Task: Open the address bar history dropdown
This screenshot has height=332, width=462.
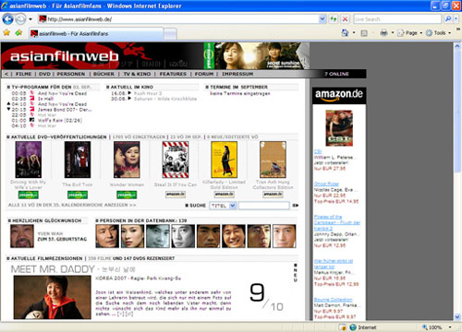Action: 322,19
